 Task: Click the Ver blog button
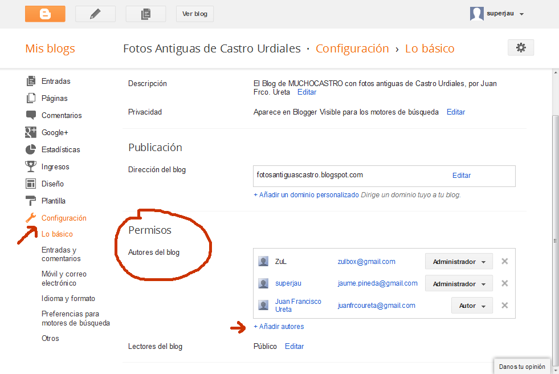[x=195, y=14]
